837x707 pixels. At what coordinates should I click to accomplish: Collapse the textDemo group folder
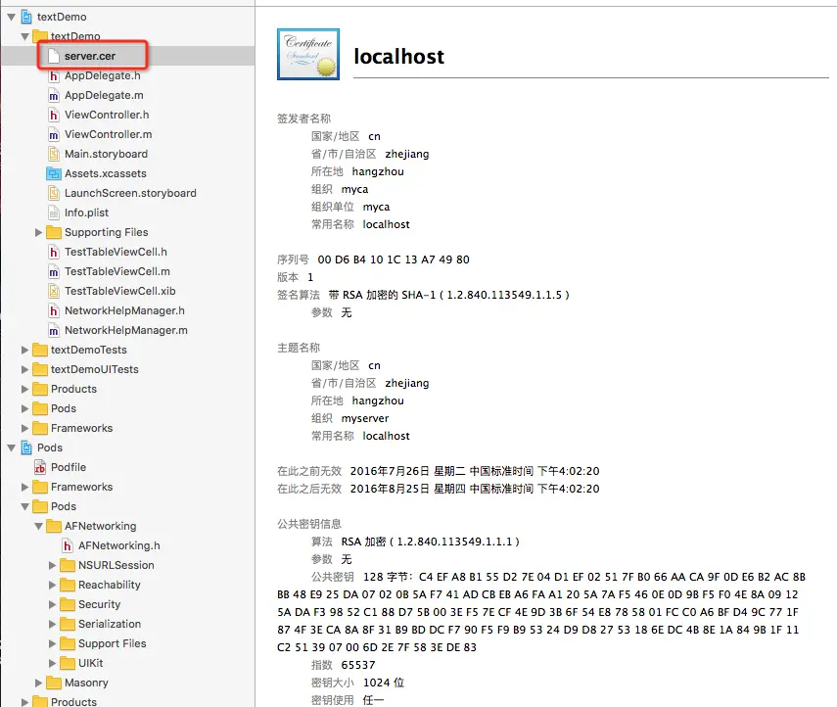click(x=25, y=37)
